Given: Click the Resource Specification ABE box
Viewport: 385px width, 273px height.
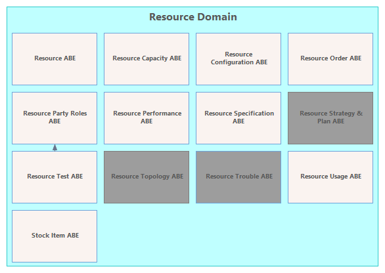Looking at the screenshot, I should (x=238, y=118).
